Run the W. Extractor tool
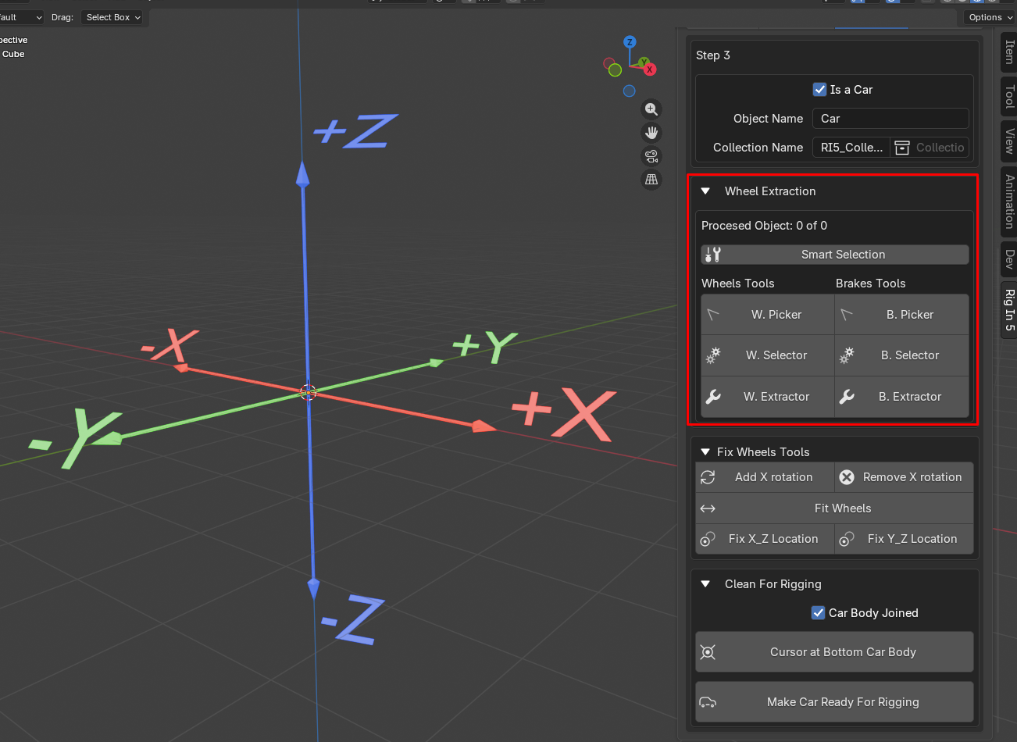The height and width of the screenshot is (742, 1017). tap(768, 397)
